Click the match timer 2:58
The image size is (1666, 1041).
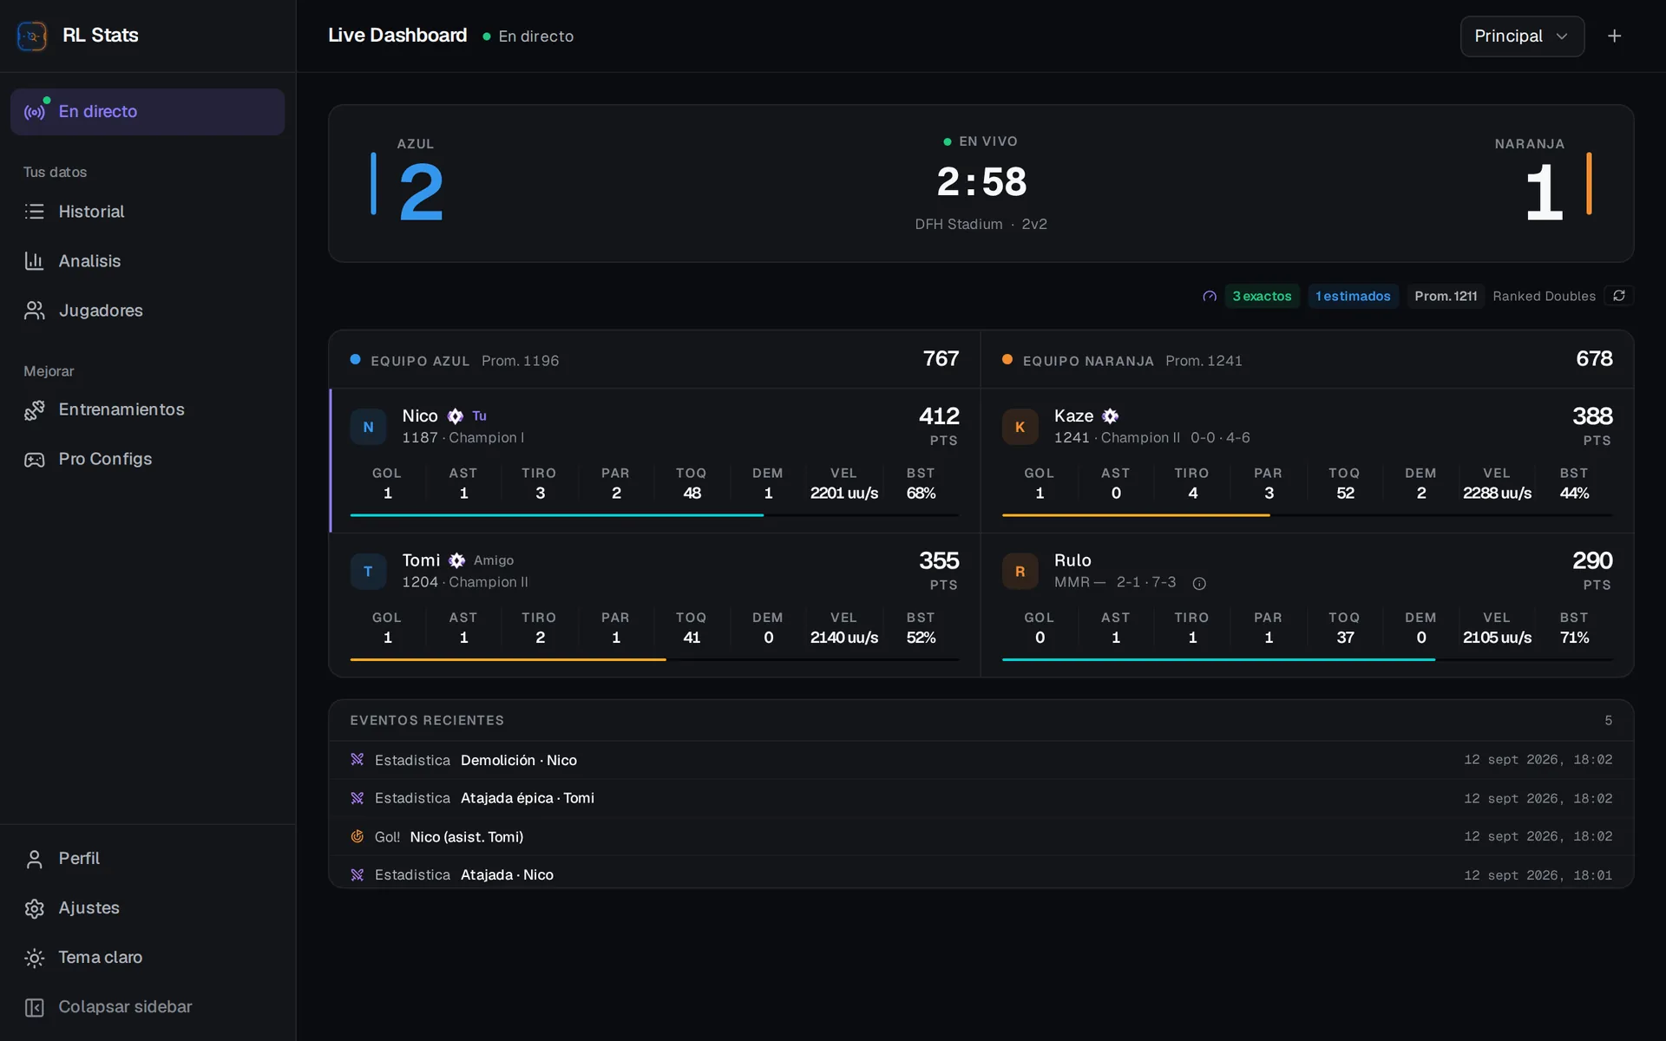click(x=981, y=182)
